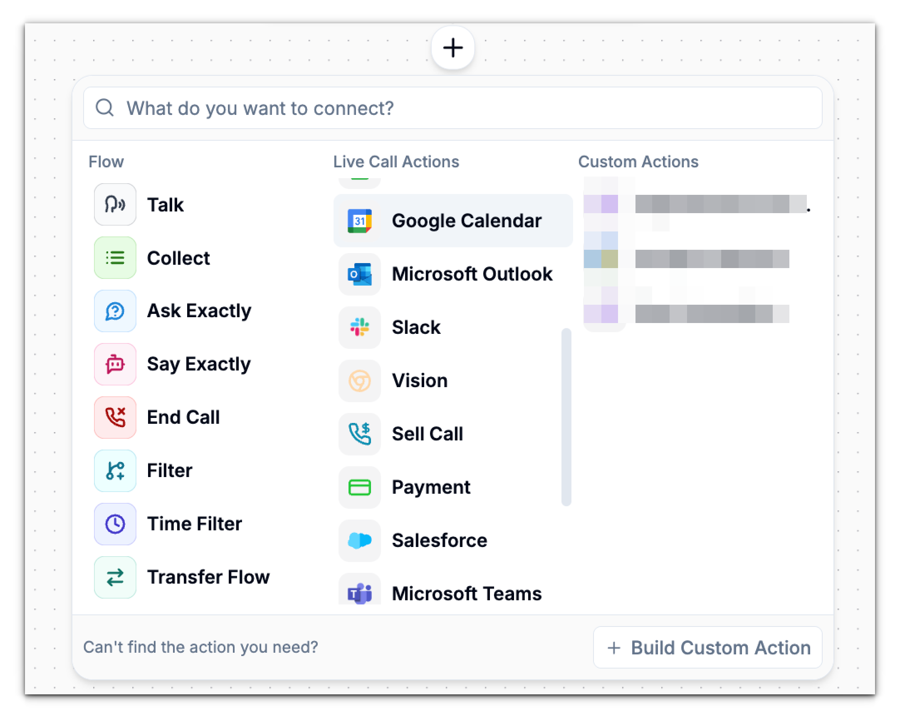The height and width of the screenshot is (721, 900).
Task: Select the Time Filter clock icon
Action: coord(115,523)
